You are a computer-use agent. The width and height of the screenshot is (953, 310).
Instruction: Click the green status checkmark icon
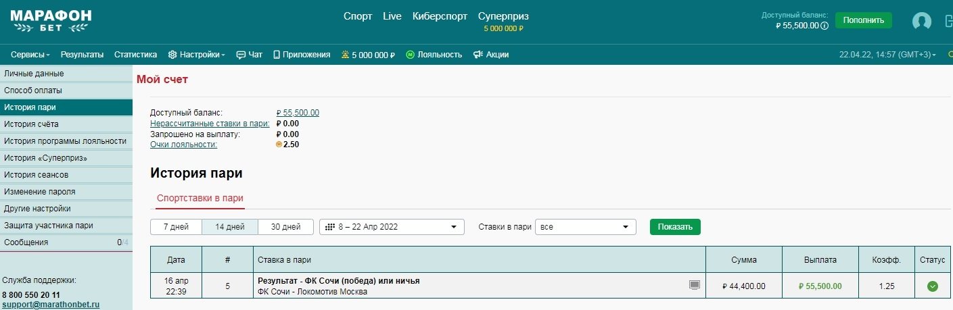[x=932, y=286]
